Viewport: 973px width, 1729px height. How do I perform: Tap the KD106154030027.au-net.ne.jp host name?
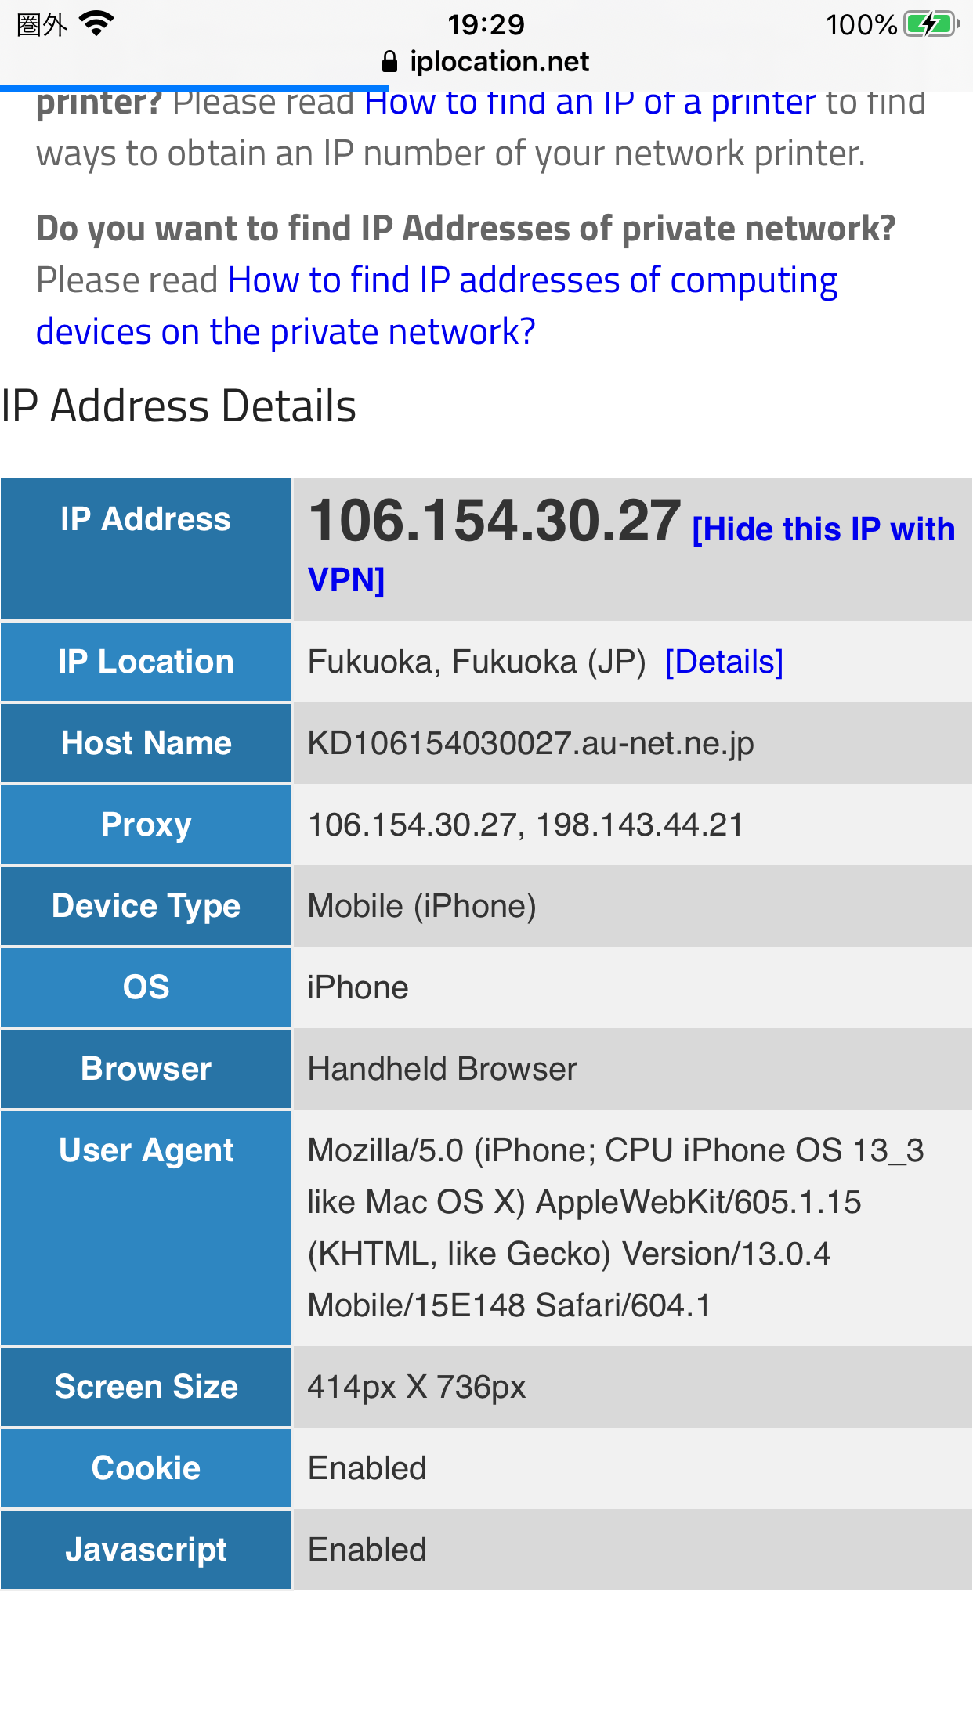(x=530, y=744)
